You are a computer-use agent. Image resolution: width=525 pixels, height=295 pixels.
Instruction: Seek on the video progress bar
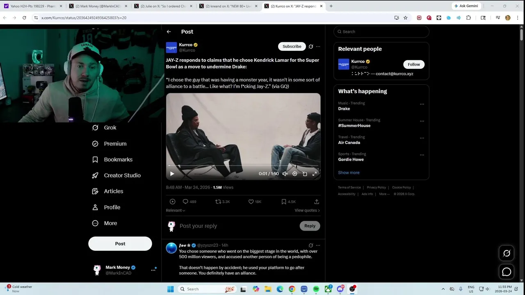click(243, 166)
